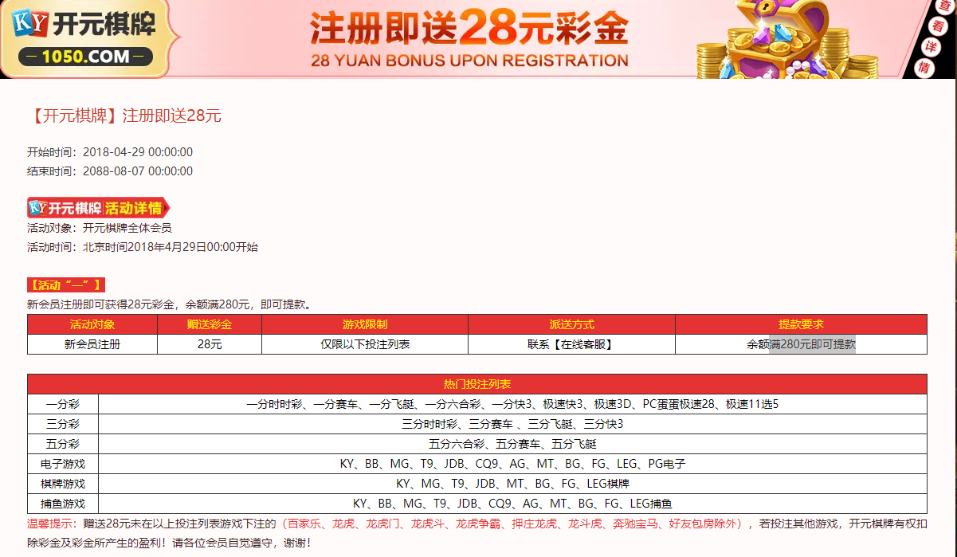The width and height of the screenshot is (957, 557).
Task: Click the 热门投注列表 table title bar
Action: pos(477,384)
